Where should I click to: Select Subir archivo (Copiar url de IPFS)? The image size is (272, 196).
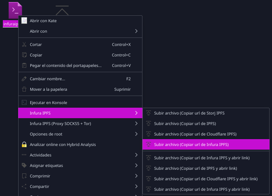(x=206, y=123)
